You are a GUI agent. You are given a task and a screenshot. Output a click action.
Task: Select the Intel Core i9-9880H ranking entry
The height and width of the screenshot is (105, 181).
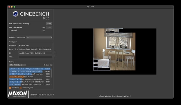pos(30,79)
